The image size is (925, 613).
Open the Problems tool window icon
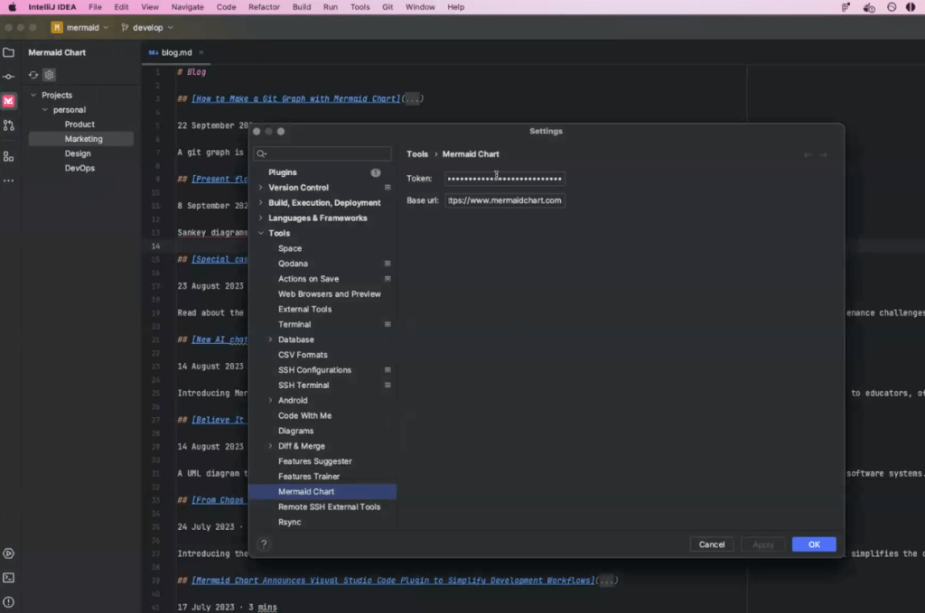point(9,602)
